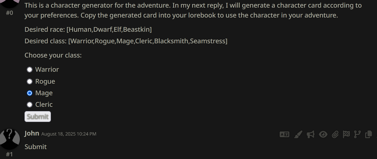Image resolution: width=377 pixels, height=159 pixels.
Task: Click the branch icon on John's message
Action: (x=357, y=134)
